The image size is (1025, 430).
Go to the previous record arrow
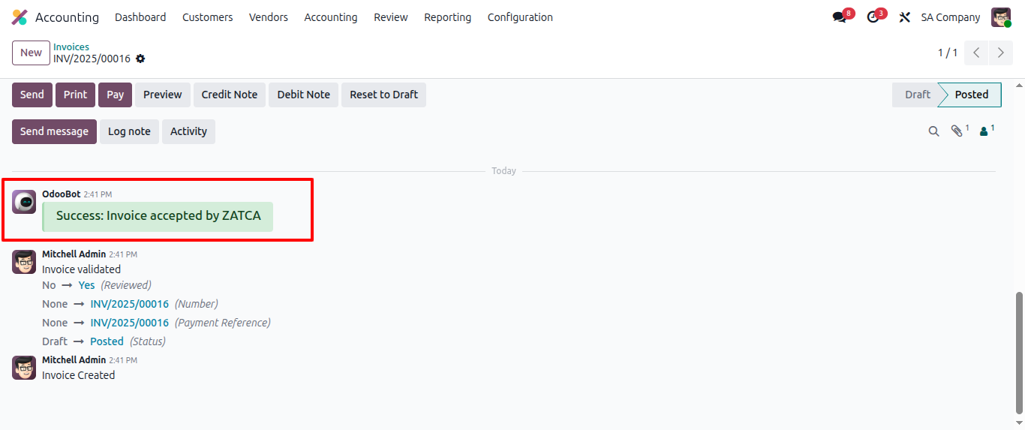pos(976,53)
